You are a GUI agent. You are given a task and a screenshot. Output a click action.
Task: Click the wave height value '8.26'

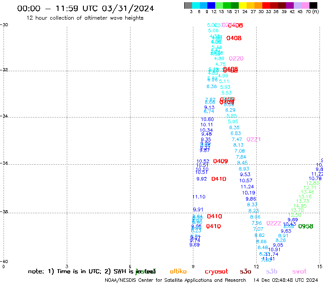(x=281, y=240)
